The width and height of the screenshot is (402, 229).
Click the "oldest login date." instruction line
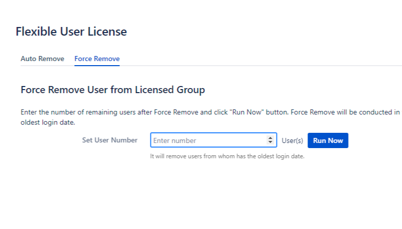tap(48, 123)
